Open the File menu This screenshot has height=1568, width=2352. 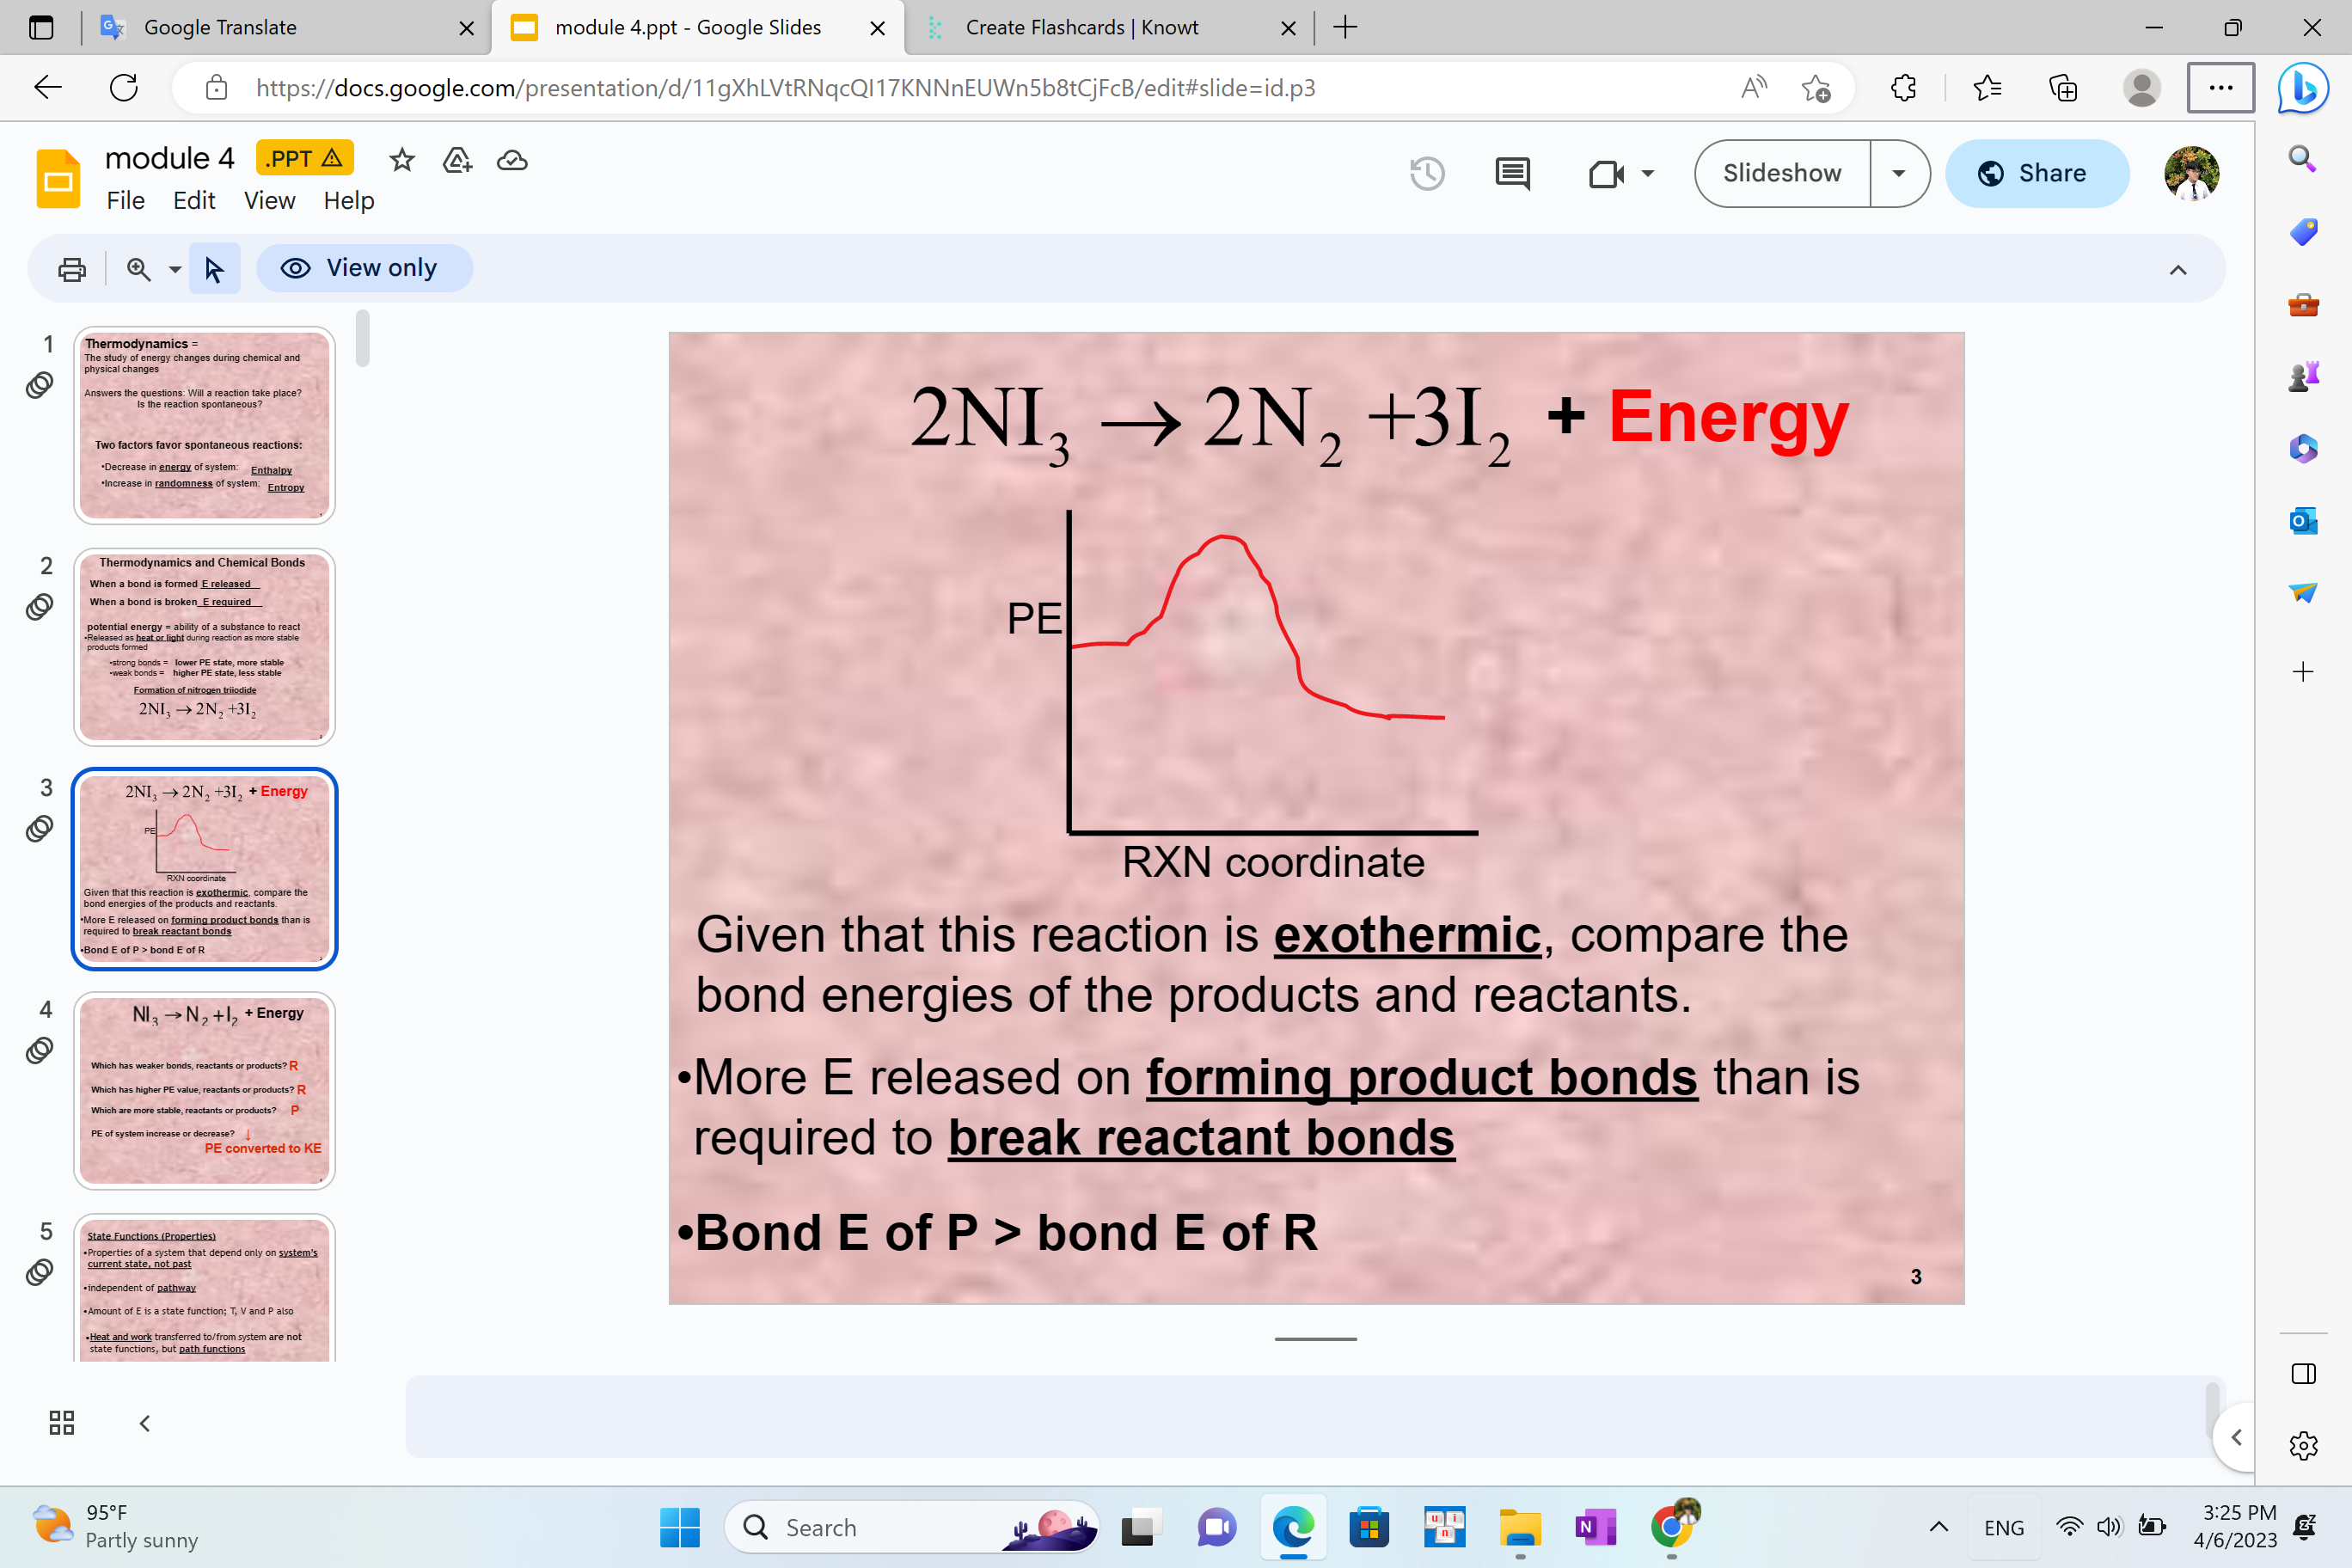pos(125,201)
